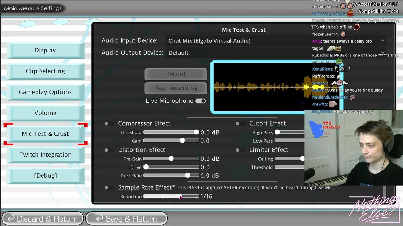Discard changes with Discard & Return
This screenshot has width=403, height=226.
coord(43,219)
